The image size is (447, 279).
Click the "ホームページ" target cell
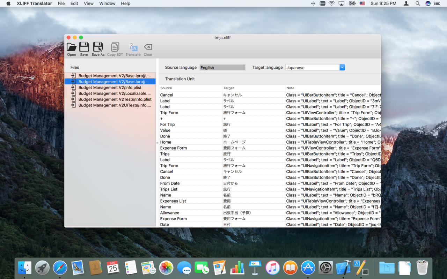coord(254,142)
